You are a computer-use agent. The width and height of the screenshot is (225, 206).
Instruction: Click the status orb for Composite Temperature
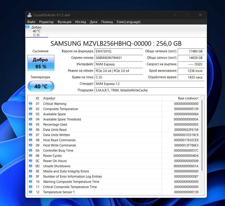[31, 109]
